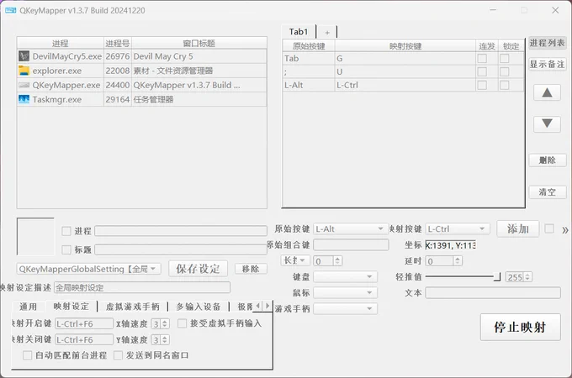Viewport: 572px width, 378px height.
Task: Add a new tab with plus button
Action: click(327, 33)
